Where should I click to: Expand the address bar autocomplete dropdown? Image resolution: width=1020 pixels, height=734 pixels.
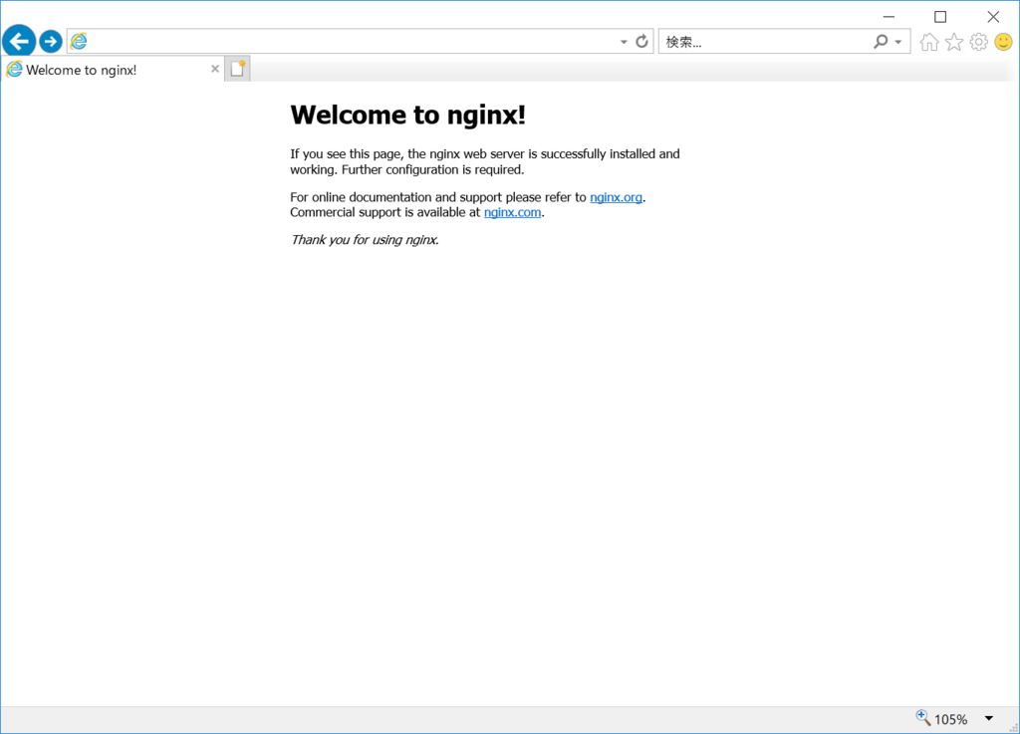coord(624,42)
